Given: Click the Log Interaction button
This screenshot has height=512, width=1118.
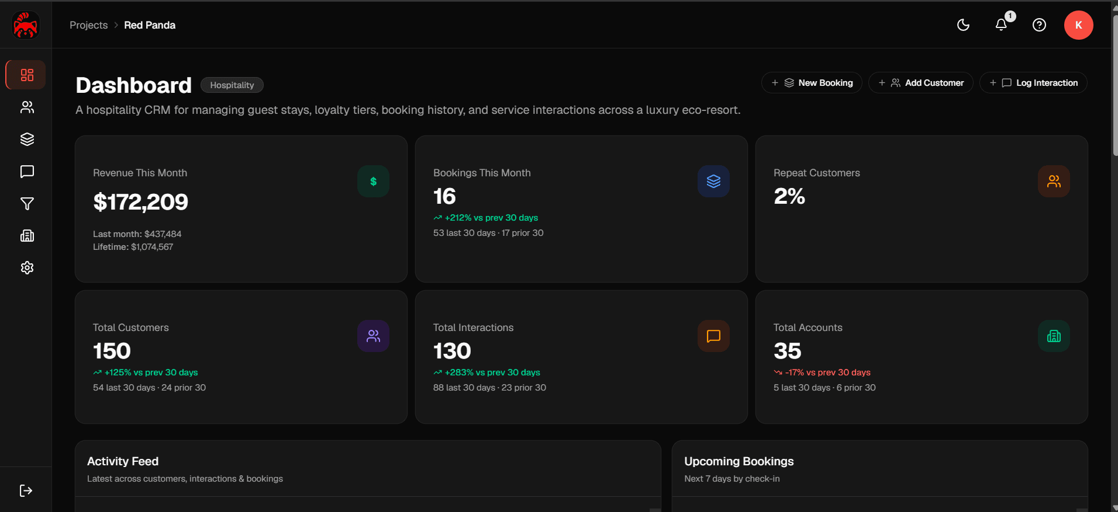Looking at the screenshot, I should [1033, 83].
